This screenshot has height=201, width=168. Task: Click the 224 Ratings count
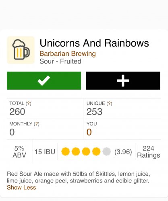(x=148, y=152)
